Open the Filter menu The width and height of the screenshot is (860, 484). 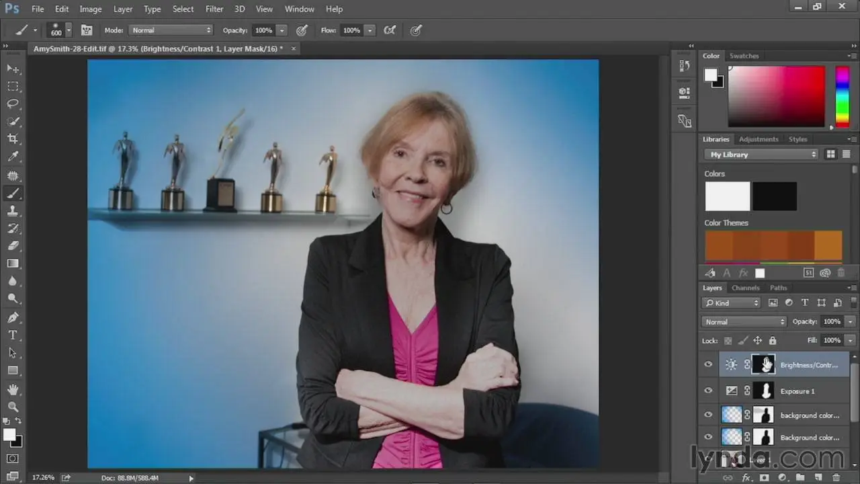(x=214, y=9)
